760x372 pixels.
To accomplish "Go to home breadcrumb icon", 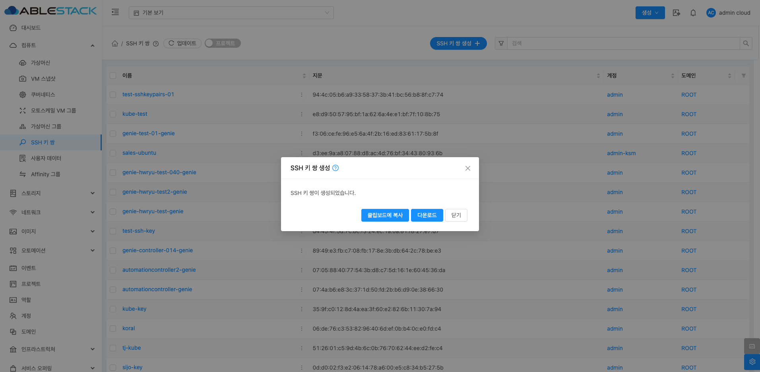I will click(115, 43).
